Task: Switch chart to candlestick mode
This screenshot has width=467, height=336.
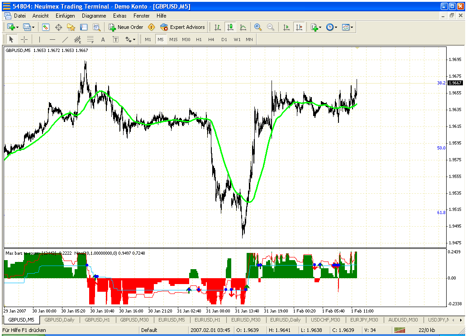Action: [230, 27]
